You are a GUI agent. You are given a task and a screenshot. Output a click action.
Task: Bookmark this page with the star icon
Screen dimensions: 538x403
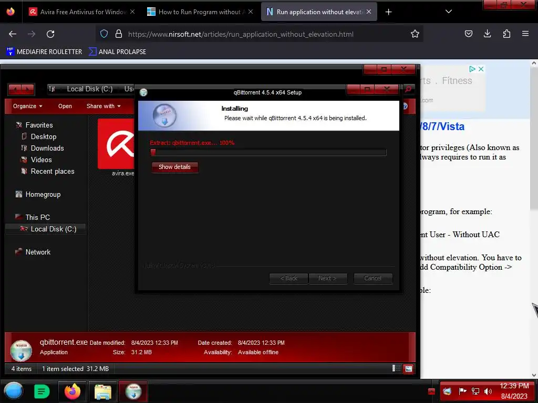coord(415,34)
